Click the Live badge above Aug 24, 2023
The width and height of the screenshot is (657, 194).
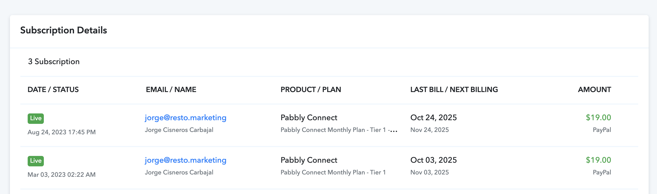coord(36,118)
